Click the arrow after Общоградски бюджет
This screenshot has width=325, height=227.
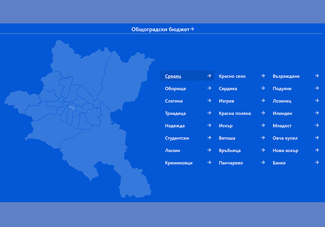tap(192, 29)
